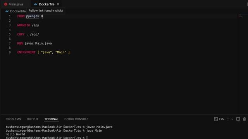
Task: Click the "Main" string on line 9
Action: coord(61,53)
